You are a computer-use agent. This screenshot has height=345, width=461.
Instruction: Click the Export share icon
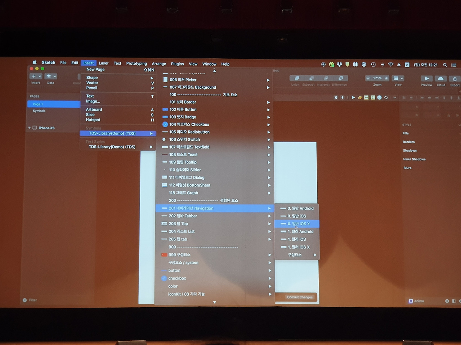click(x=455, y=79)
